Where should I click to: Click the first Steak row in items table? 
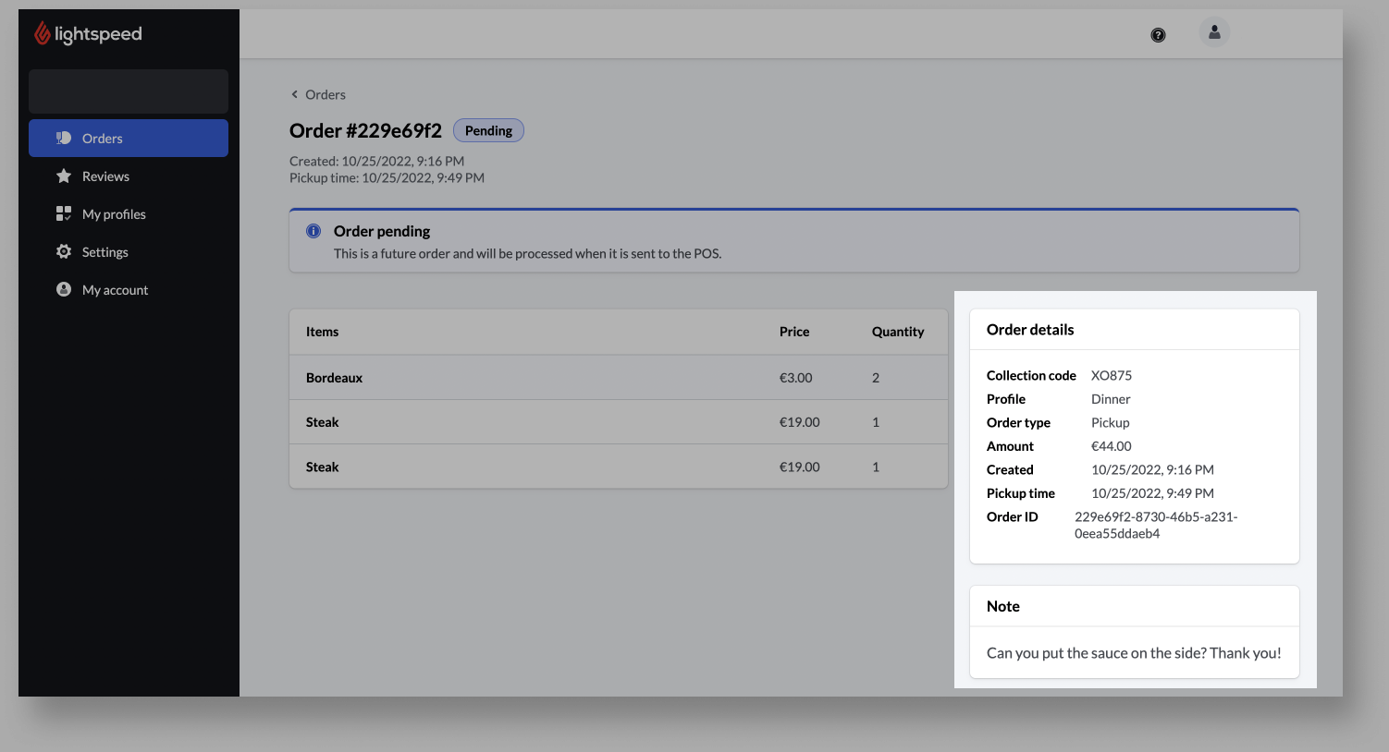point(322,421)
